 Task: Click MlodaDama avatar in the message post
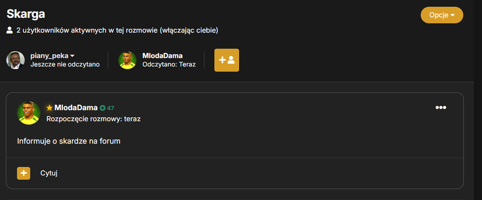point(28,113)
